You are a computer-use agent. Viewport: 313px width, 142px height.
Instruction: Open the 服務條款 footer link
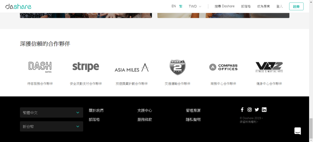click(x=145, y=120)
